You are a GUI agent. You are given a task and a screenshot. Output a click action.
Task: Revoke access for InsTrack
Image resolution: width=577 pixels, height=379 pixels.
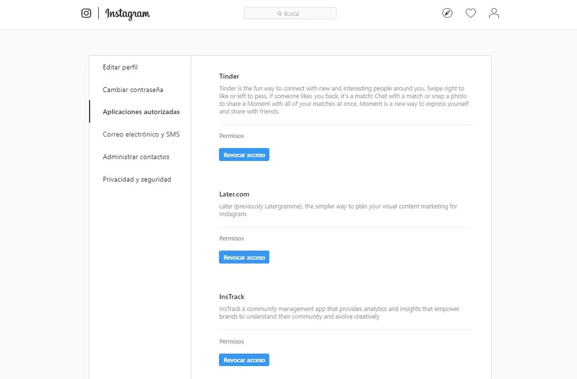pyautogui.click(x=244, y=360)
